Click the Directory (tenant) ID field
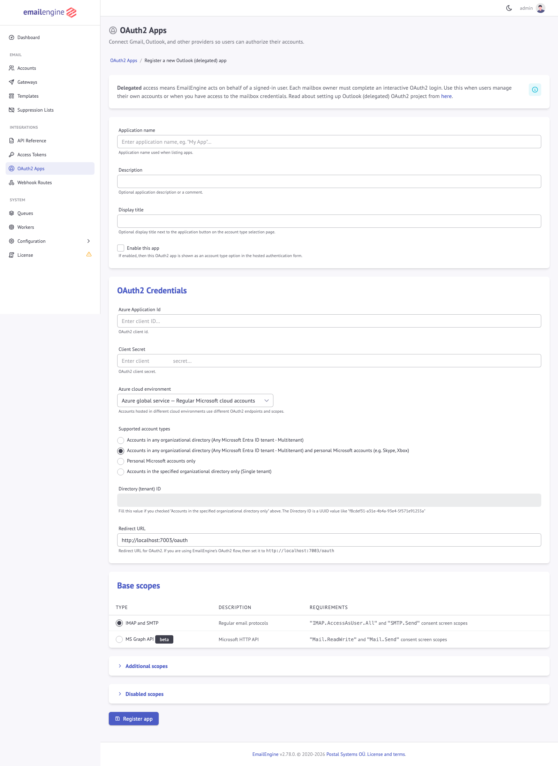This screenshot has width=558, height=766. coord(329,500)
